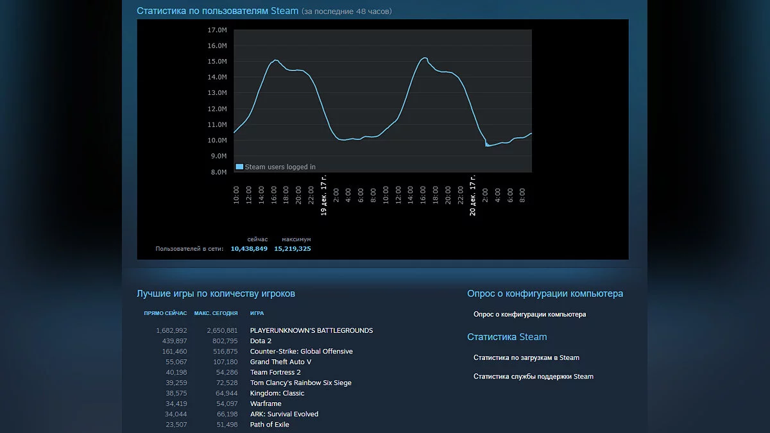Click ARK: Survival Evolved in the list
This screenshot has height=433, width=770.
coord(284,414)
